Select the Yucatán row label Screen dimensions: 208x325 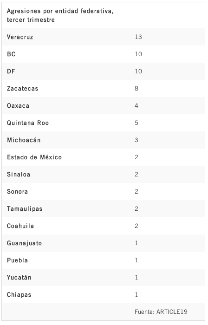click(19, 277)
